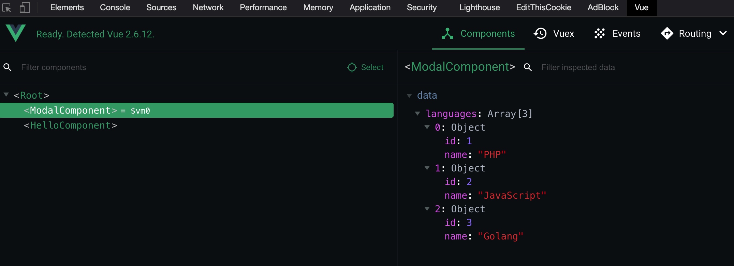Switch to the Sources tab
The image size is (734, 266).
(161, 7)
